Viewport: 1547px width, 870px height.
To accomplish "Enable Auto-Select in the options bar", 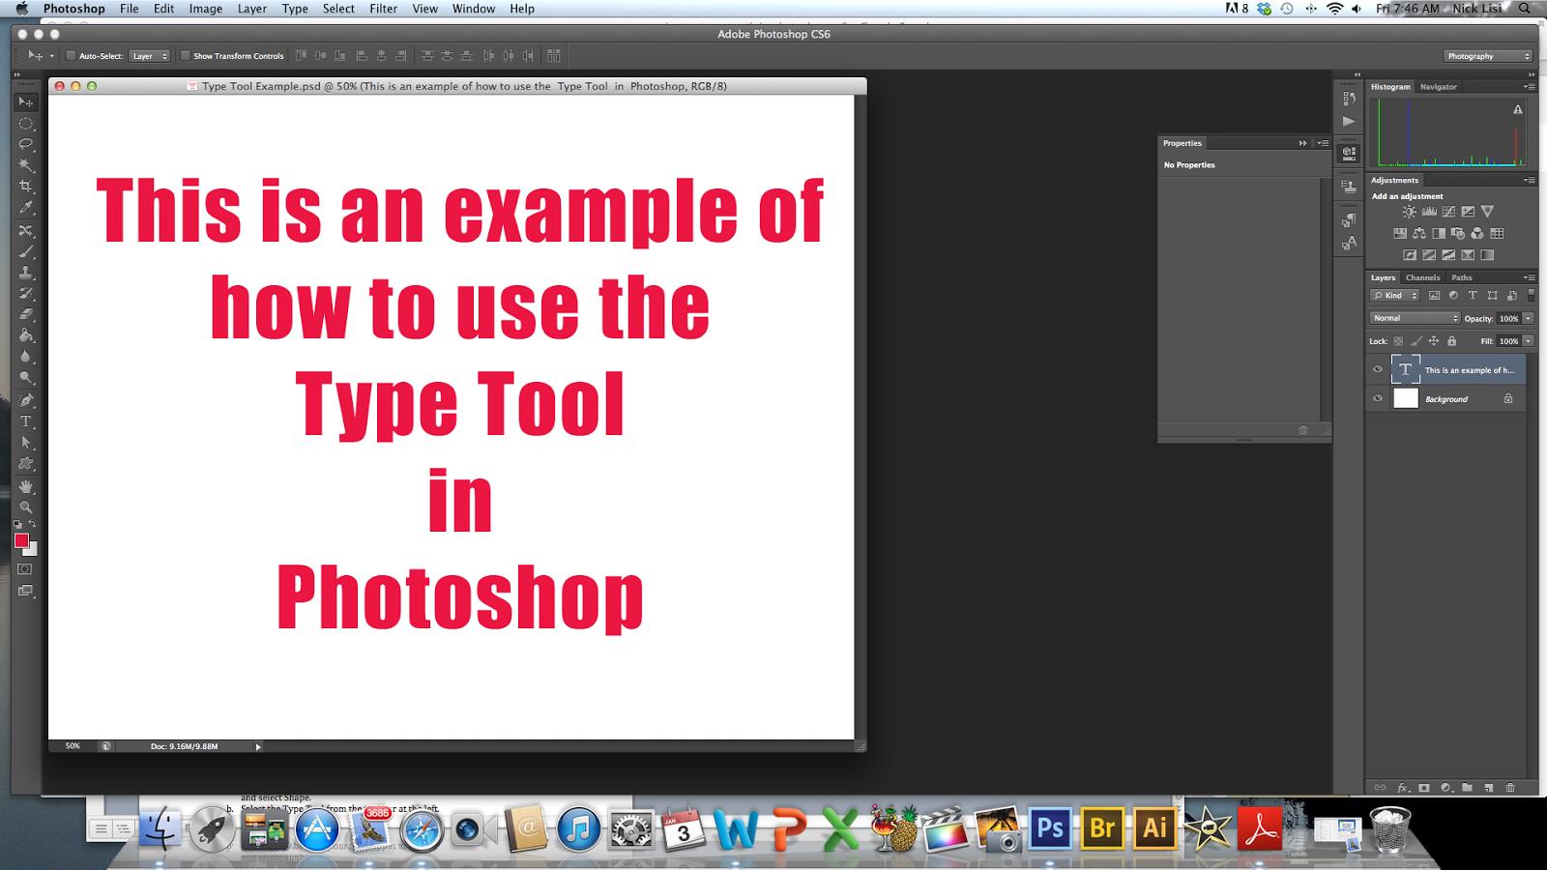I will 69,55.
